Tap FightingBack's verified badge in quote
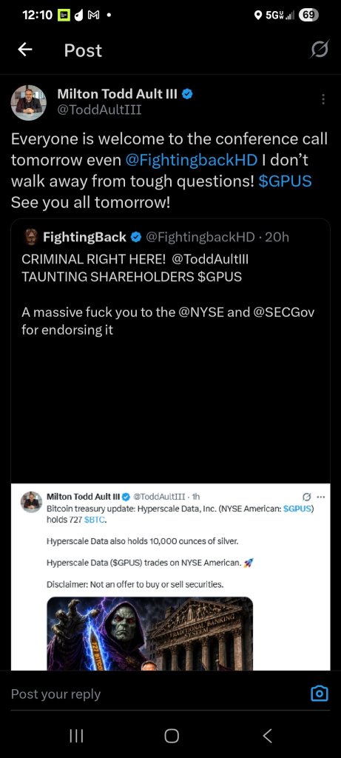Image resolution: width=341 pixels, height=758 pixels. [135, 237]
